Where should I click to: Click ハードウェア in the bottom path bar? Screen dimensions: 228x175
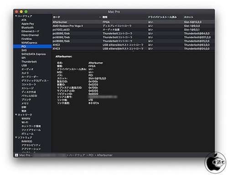[77, 155]
